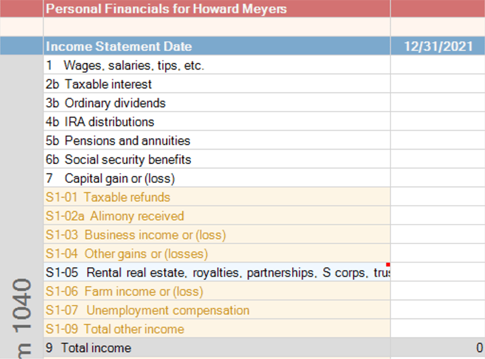Click the S1-02a Alimony received label
This screenshot has width=485, height=359.
[x=115, y=216]
